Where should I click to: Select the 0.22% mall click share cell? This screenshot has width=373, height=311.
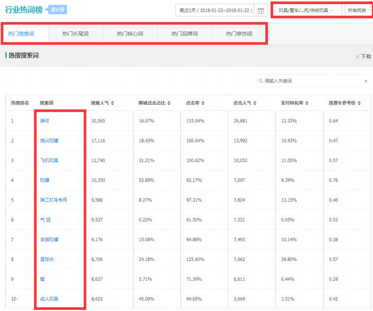pyautogui.click(x=145, y=220)
